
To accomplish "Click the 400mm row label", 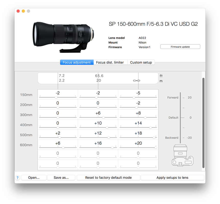I will tap(26, 125).
